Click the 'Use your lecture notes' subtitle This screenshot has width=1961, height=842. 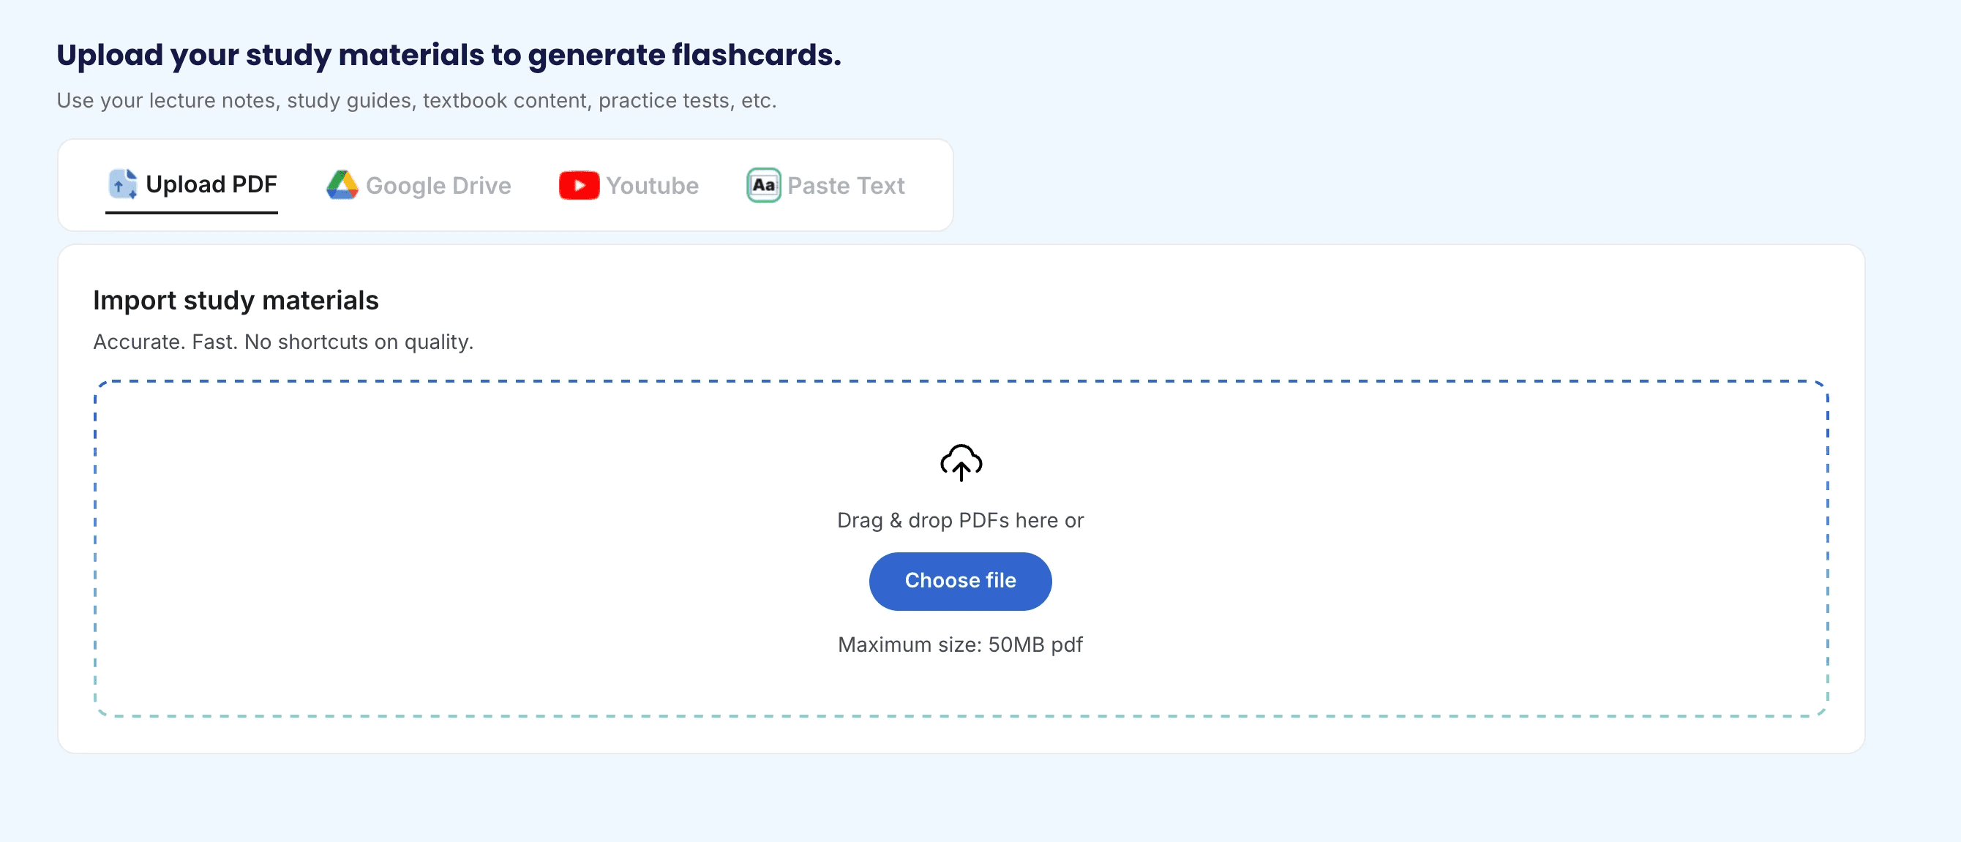coord(416,100)
